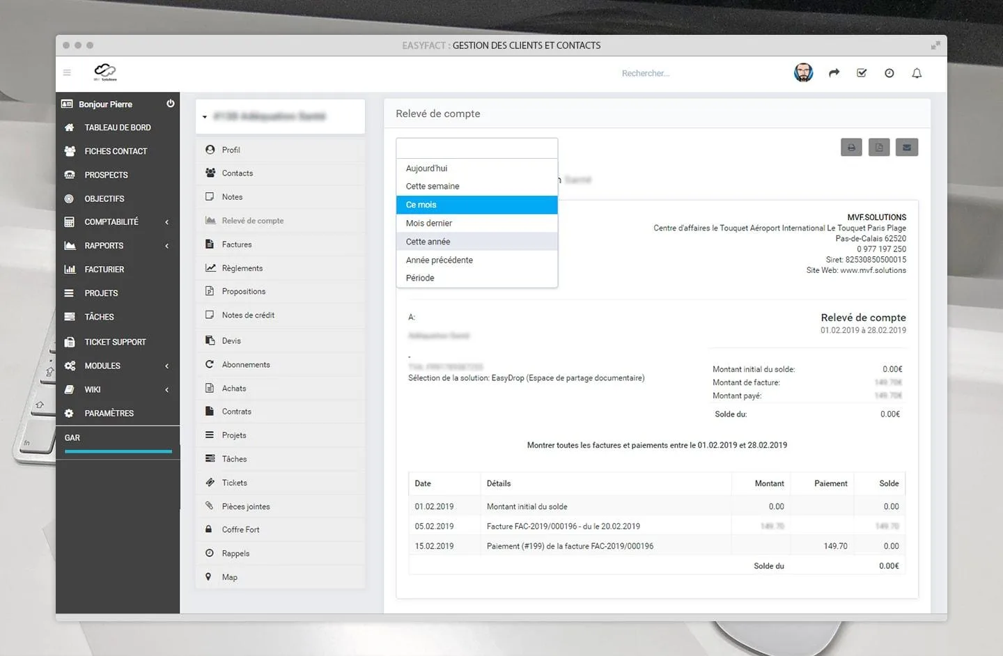Click the period filter input field
Viewport: 1003px width, 656px height.
pyautogui.click(x=477, y=148)
